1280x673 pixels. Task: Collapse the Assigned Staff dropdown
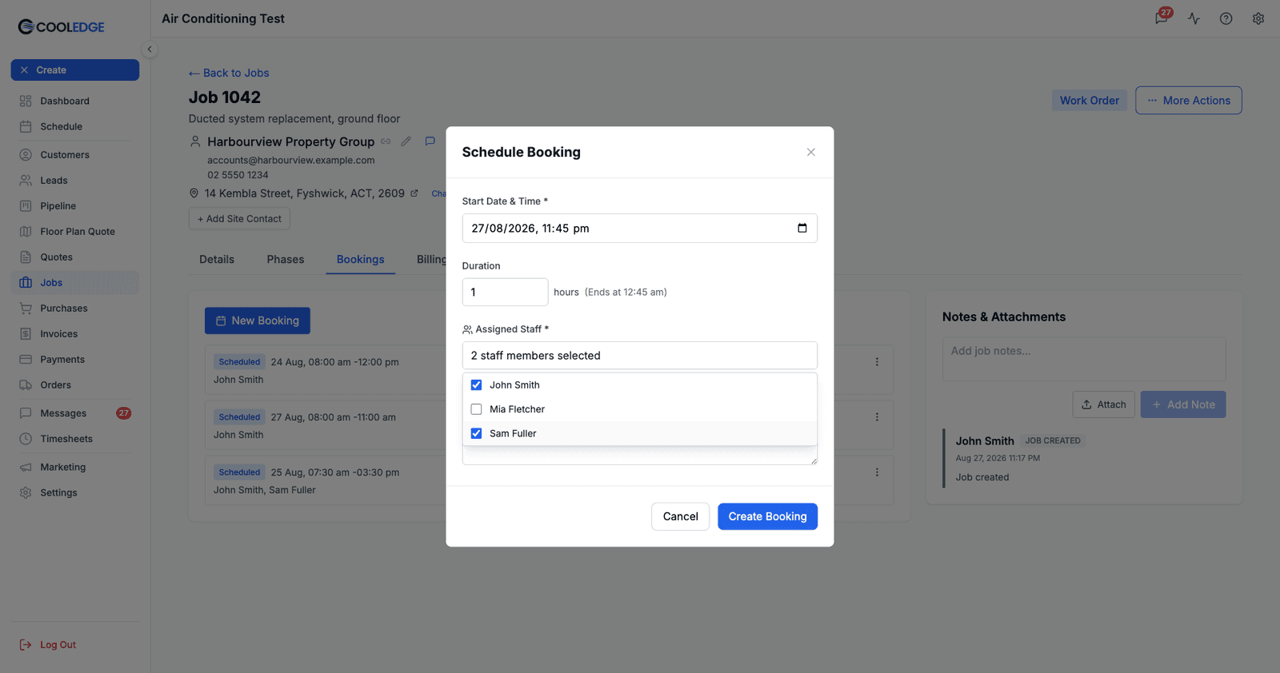pos(640,356)
